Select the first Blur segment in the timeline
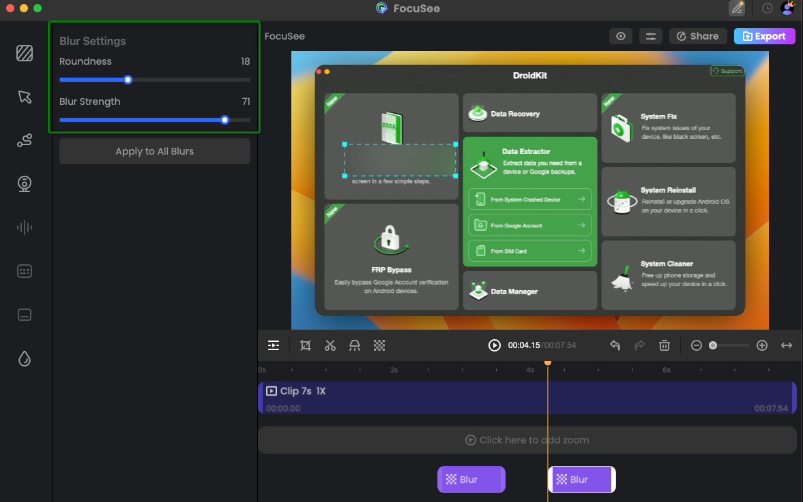Image resolution: width=803 pixels, height=502 pixels. click(x=471, y=480)
